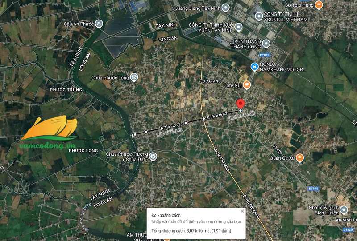Select the KCN Thành Thành Công pin
The image size is (357, 241).
pyautogui.click(x=266, y=44)
